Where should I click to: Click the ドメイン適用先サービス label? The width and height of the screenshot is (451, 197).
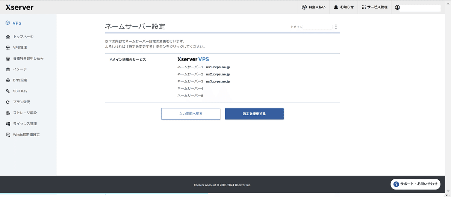click(x=127, y=60)
